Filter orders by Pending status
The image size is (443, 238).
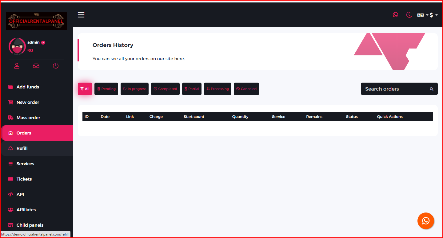(x=106, y=89)
